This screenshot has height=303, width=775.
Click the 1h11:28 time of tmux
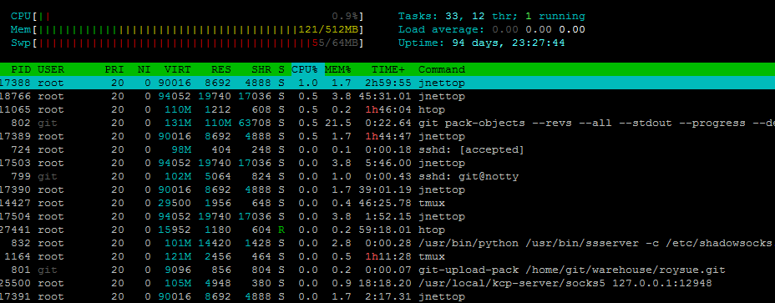(x=388, y=256)
